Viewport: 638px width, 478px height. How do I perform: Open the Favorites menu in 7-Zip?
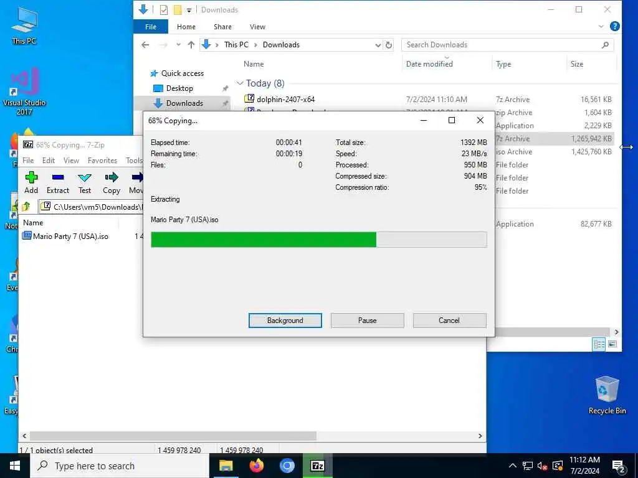click(102, 161)
